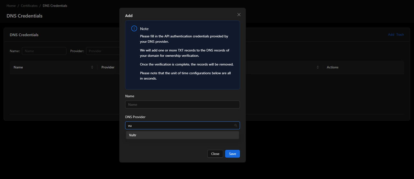The image size is (414, 179).
Task: Click the DNS Provider field label
Action: click(135, 117)
